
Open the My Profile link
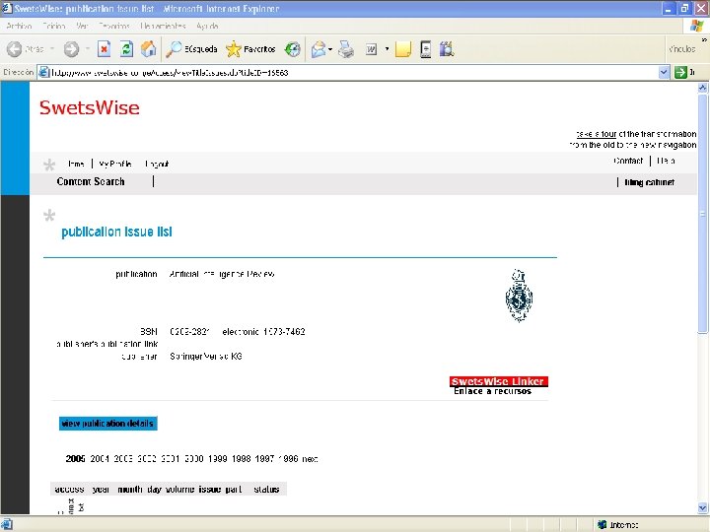tap(115, 164)
